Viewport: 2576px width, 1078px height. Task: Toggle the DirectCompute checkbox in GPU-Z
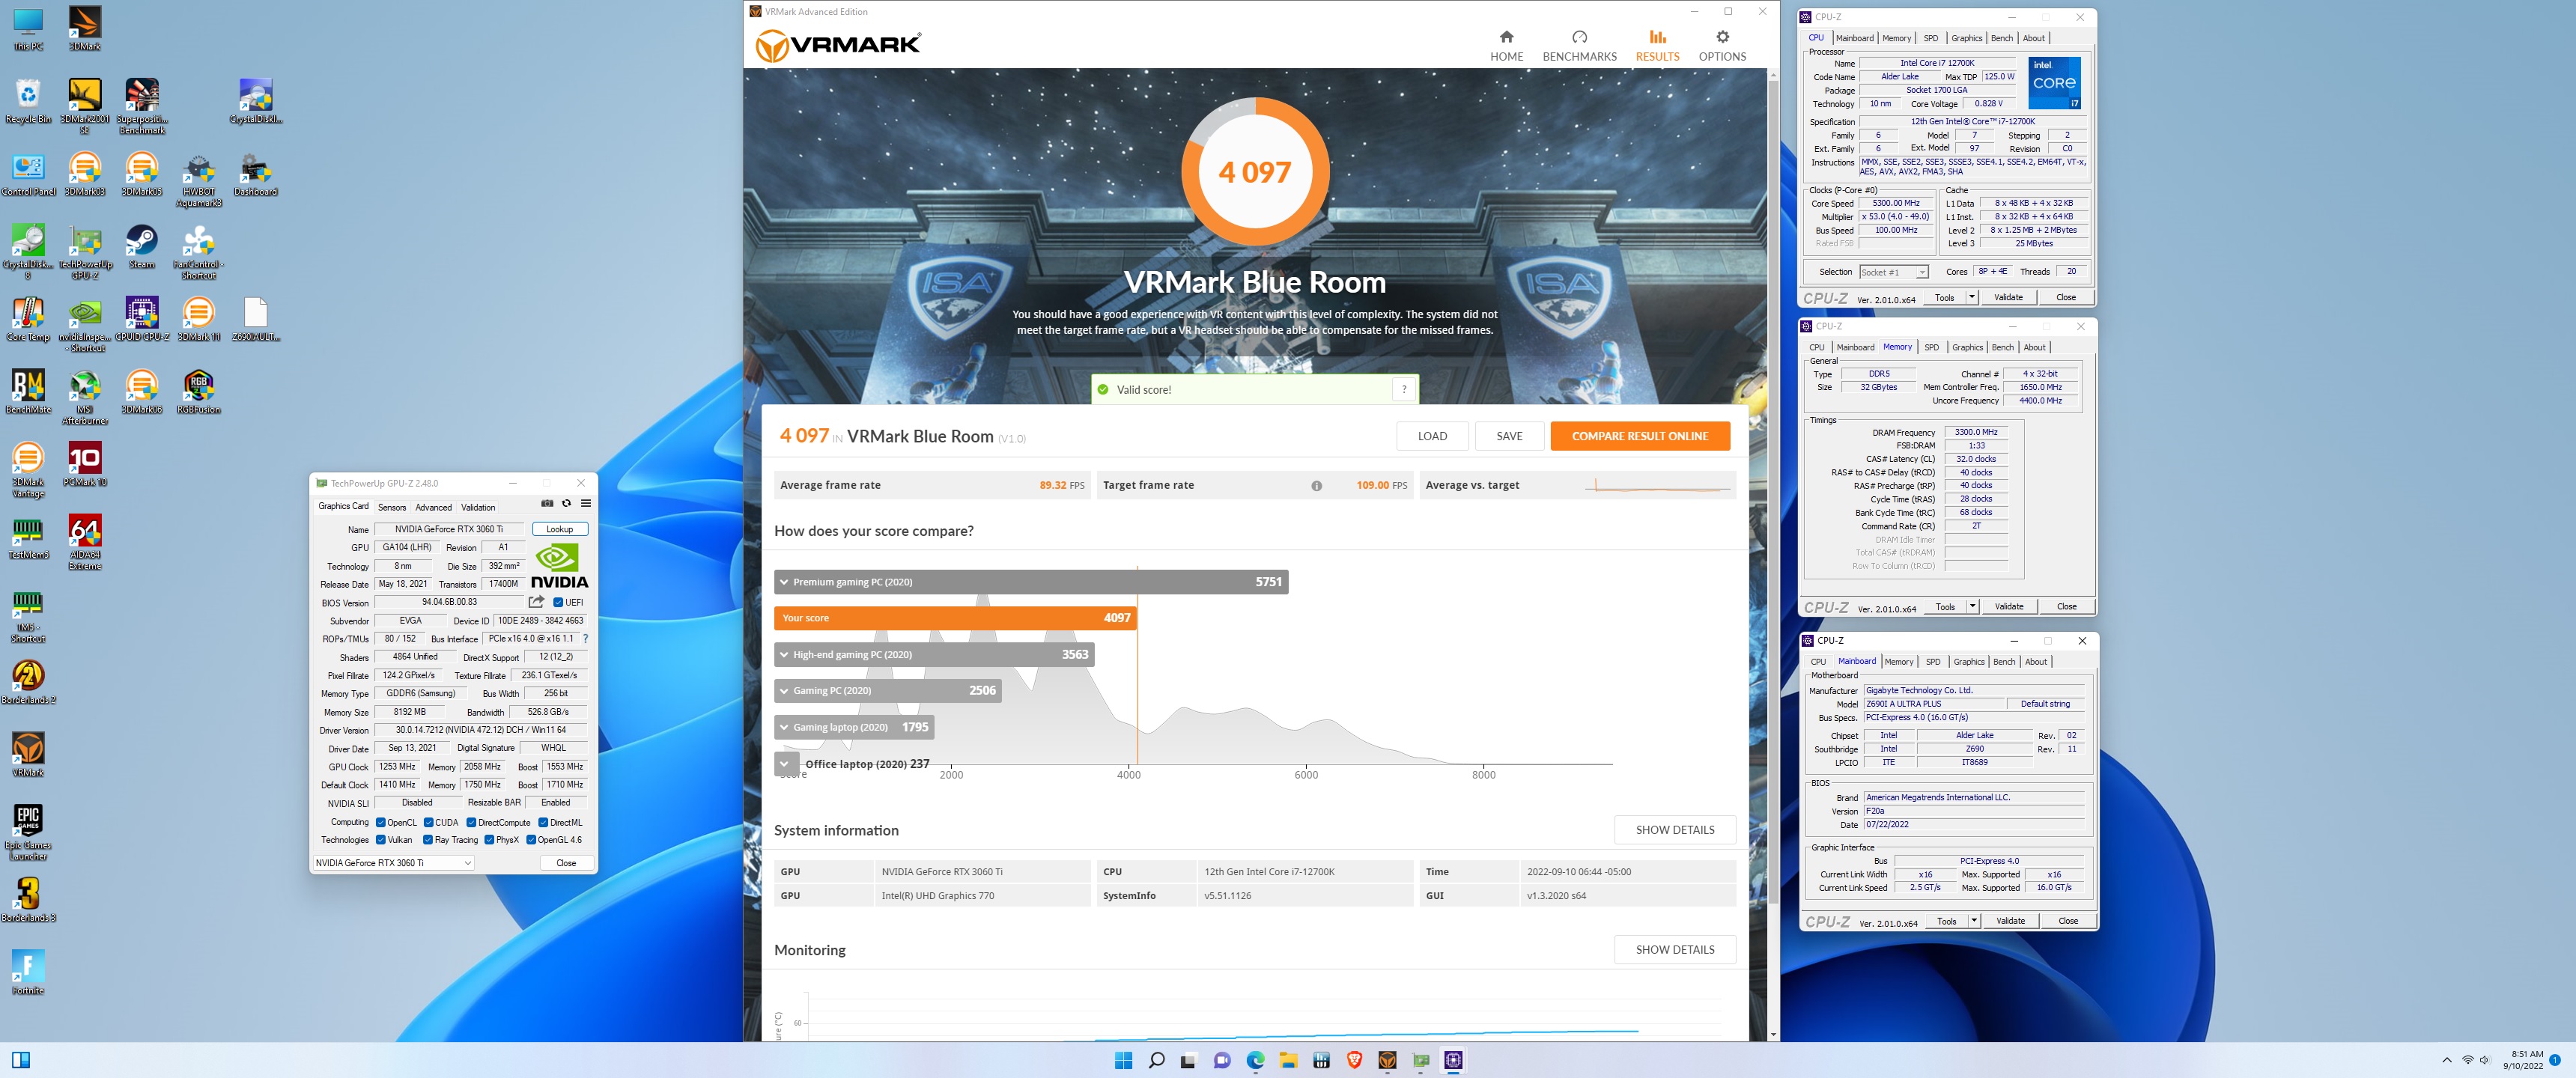(471, 822)
